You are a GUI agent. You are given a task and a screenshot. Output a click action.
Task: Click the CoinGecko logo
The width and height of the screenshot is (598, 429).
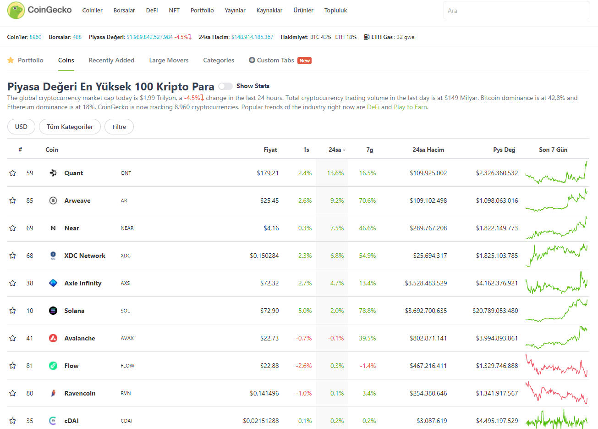tap(40, 10)
